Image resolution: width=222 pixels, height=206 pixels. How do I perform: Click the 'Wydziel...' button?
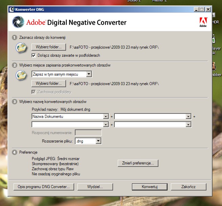[95, 187]
